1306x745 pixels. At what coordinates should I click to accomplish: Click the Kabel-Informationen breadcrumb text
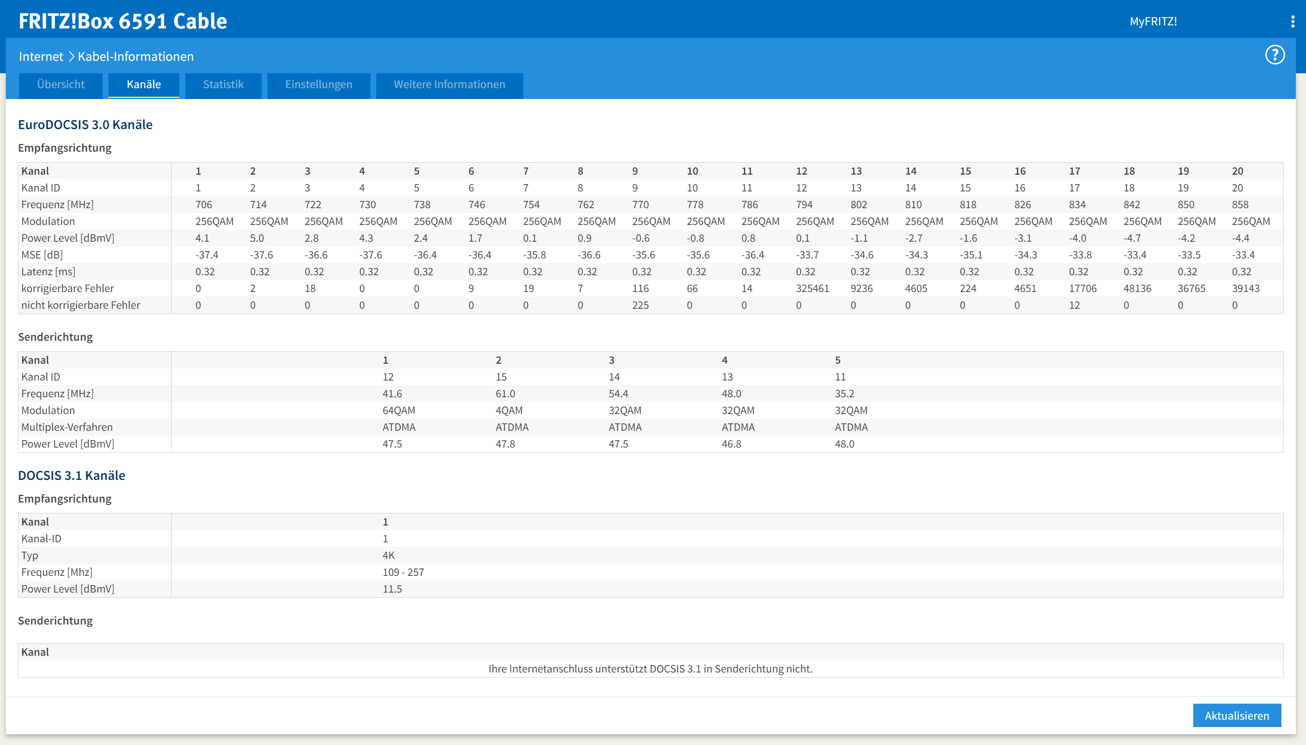coord(136,56)
